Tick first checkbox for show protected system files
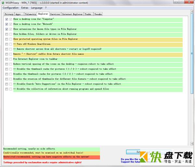Image resolution: width=195 pixels, height=167 pixels. pyautogui.click(x=7, y=39)
